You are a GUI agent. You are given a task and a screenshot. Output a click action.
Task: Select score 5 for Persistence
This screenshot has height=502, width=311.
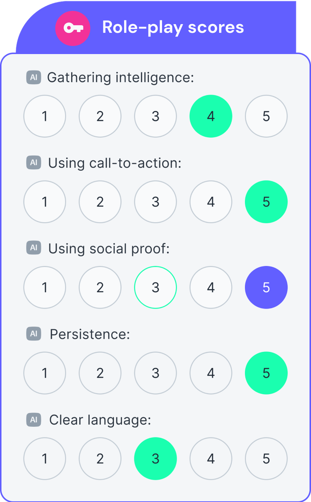click(266, 373)
